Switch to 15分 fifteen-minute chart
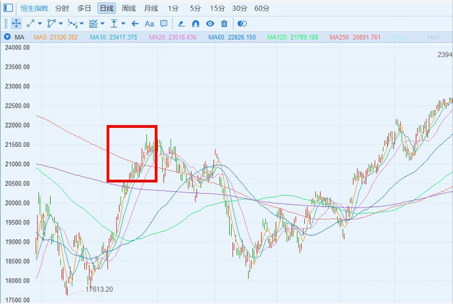Image resolution: width=453 pixels, height=304 pixels. (217, 8)
